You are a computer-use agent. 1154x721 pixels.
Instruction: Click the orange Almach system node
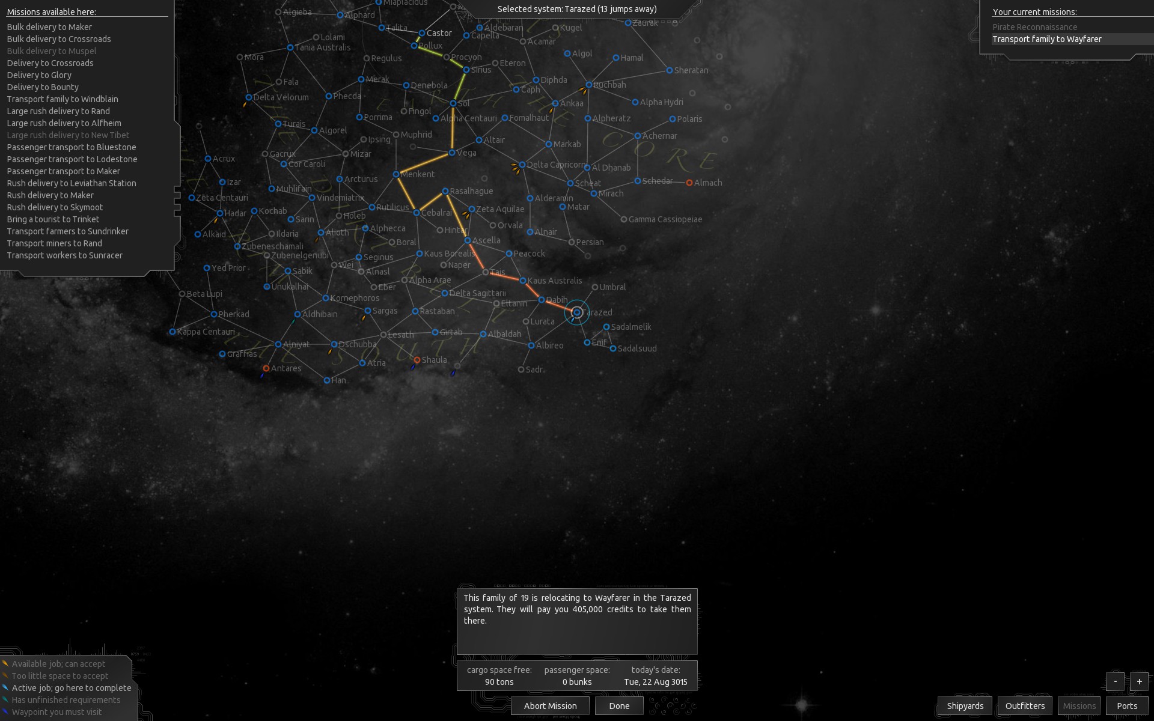(x=689, y=183)
